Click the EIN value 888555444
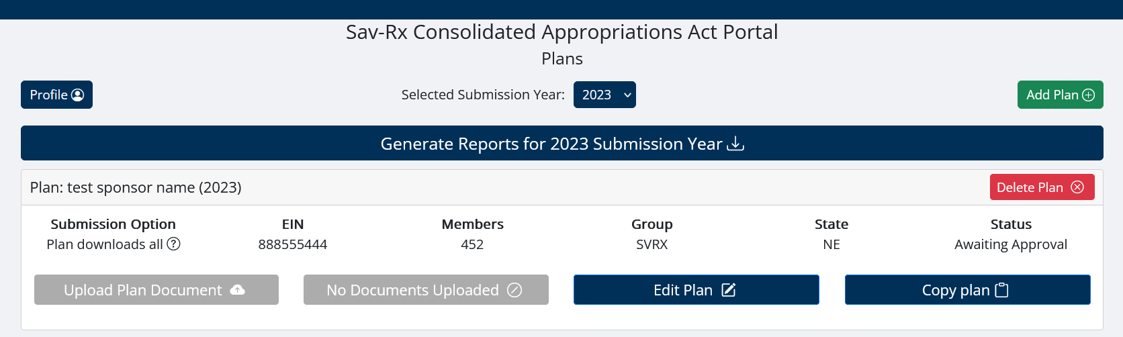 [x=293, y=244]
